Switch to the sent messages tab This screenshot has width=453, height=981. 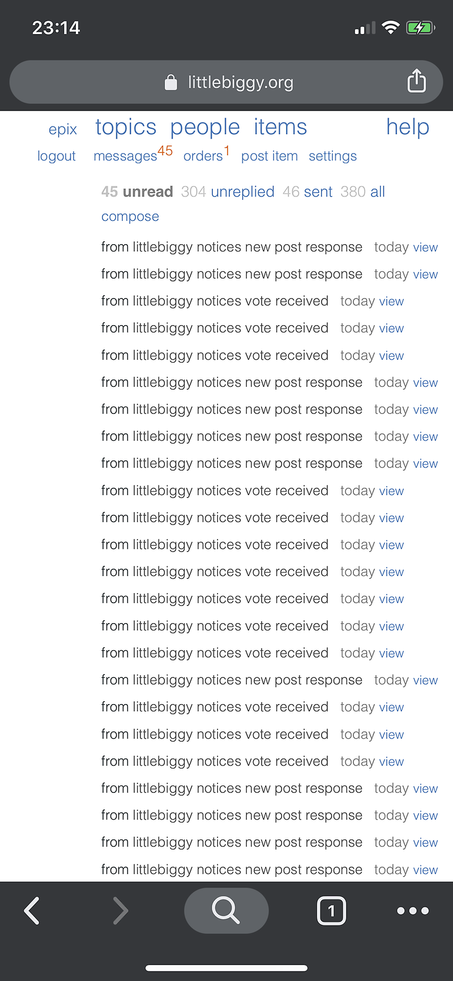click(318, 192)
